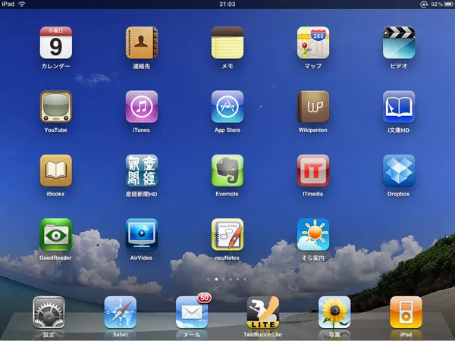This screenshot has width=455, height=341.
Task: Open Mail (メール) with 50 unread
Action: point(192,312)
